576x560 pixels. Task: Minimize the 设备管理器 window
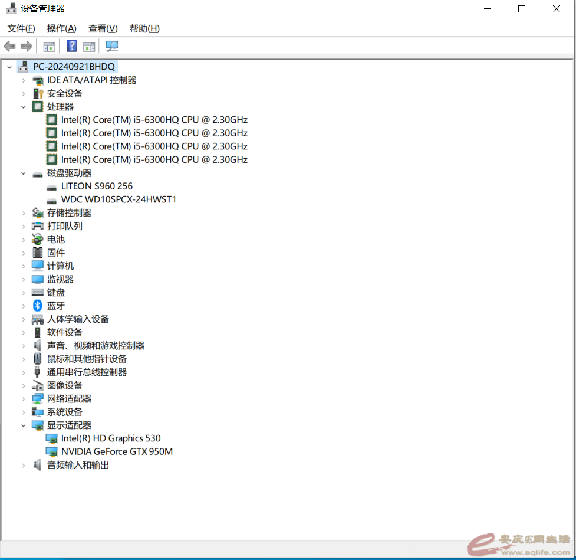coord(488,9)
